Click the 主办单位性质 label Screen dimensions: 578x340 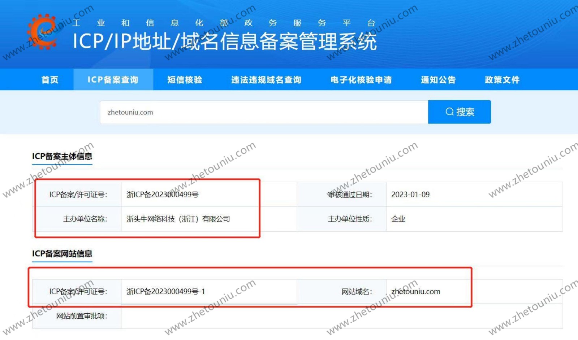coord(350,219)
